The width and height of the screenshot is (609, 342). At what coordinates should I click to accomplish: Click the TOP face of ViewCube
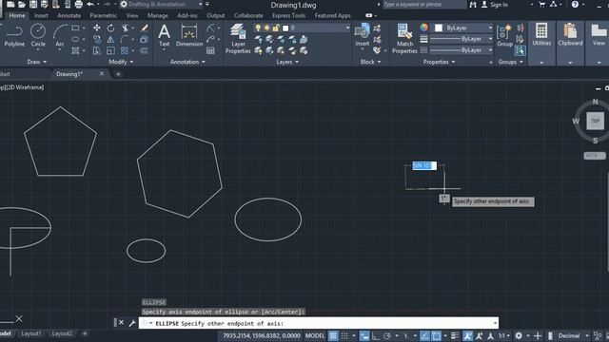pyautogui.click(x=595, y=121)
